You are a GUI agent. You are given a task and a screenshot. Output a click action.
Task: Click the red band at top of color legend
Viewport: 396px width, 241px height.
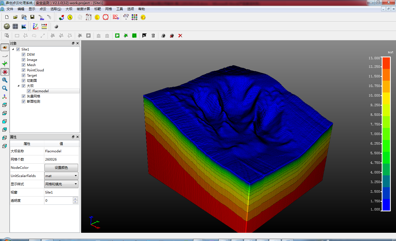pos(386,63)
